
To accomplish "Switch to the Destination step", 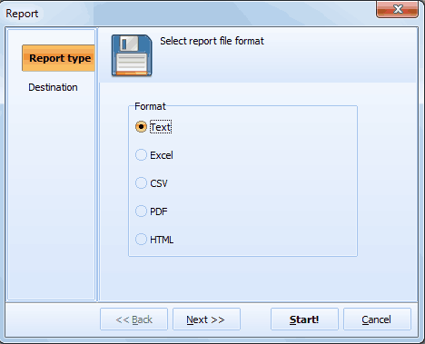I will [53, 87].
